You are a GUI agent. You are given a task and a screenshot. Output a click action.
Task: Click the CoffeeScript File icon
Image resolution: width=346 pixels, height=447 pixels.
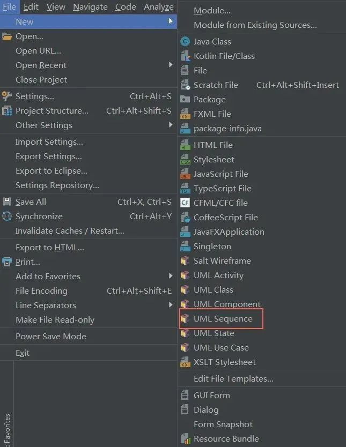(x=185, y=218)
